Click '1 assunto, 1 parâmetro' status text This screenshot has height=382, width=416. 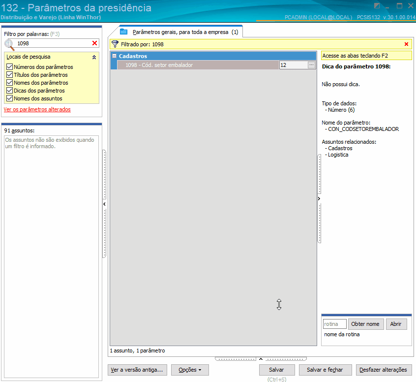137,350
